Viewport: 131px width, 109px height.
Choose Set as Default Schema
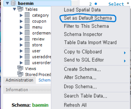tap(88, 18)
